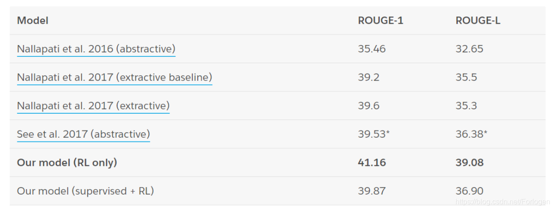Open the Nallapati et al. 2016 (abstractive) link
Viewport: 554px width, 210px height.
pyautogui.click(x=96, y=49)
